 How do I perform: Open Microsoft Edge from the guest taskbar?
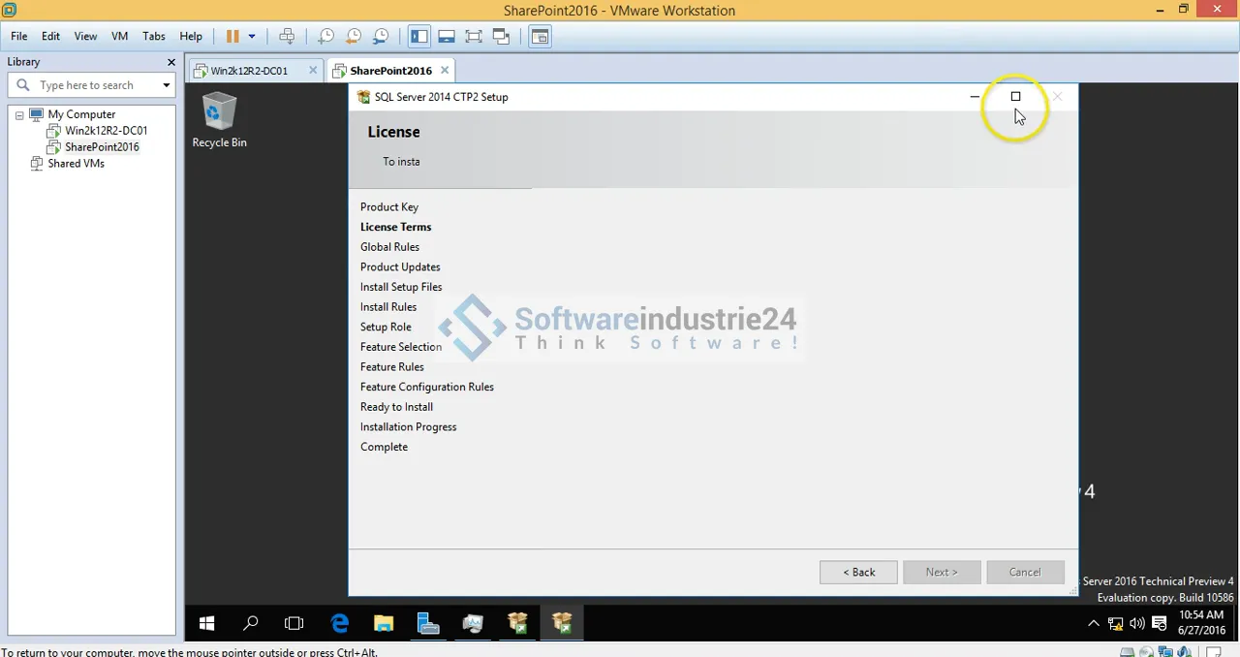pyautogui.click(x=339, y=623)
